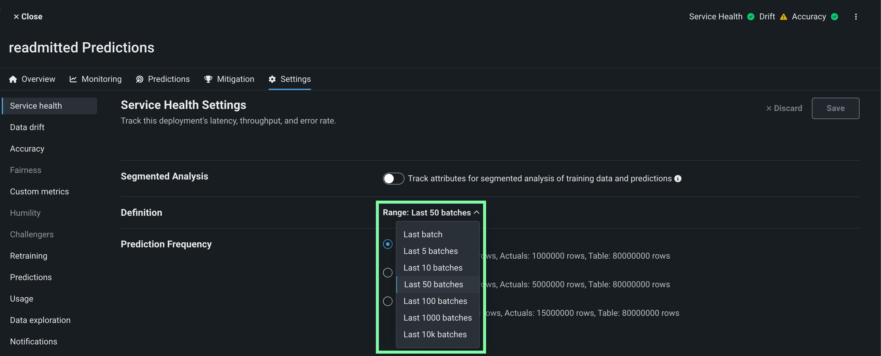Image resolution: width=881 pixels, height=356 pixels.
Task: Close the deployment panel
Action: (28, 16)
